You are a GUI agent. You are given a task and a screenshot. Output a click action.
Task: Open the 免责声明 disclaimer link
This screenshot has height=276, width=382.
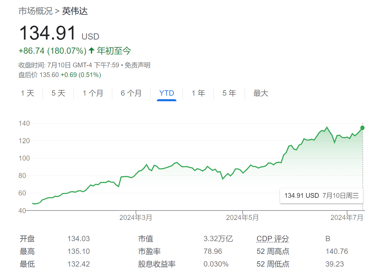[x=137, y=65]
